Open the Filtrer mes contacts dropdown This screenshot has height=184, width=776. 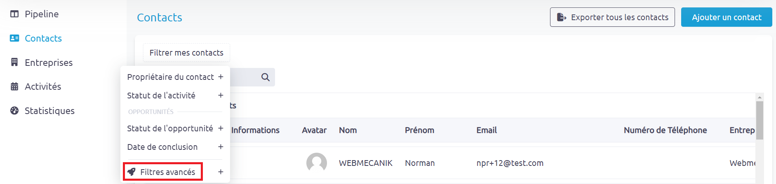coord(186,53)
